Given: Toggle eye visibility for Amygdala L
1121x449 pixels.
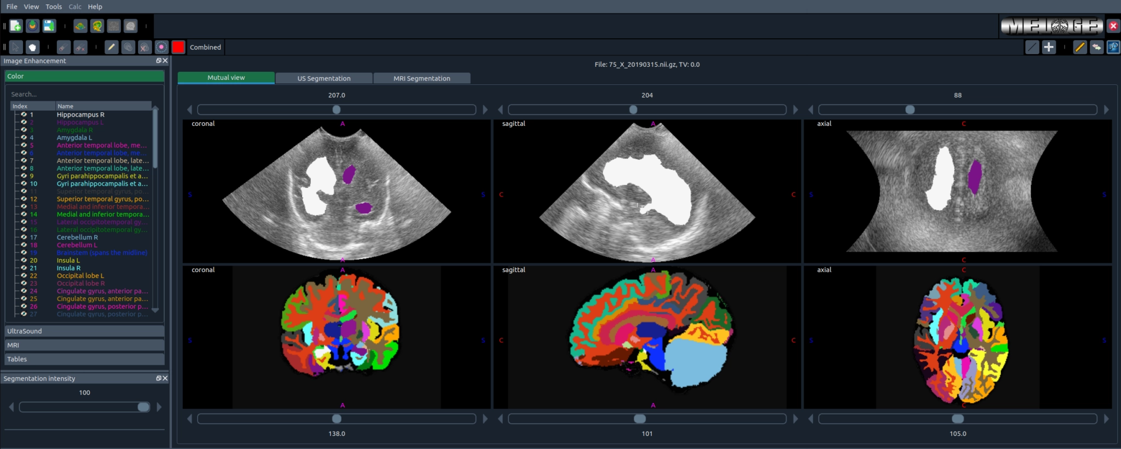Looking at the screenshot, I should [x=24, y=137].
